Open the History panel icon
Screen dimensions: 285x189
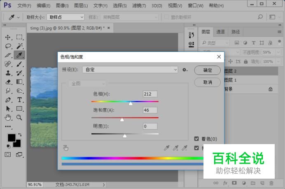191,35
